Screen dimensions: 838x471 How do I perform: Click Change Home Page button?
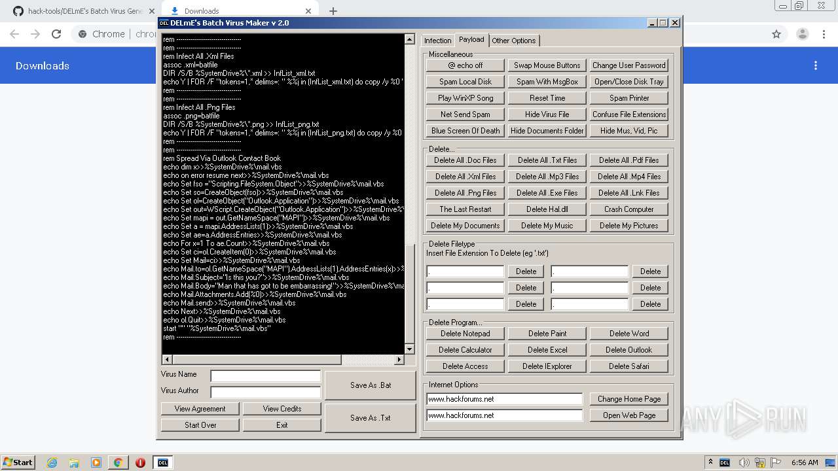pyautogui.click(x=629, y=399)
